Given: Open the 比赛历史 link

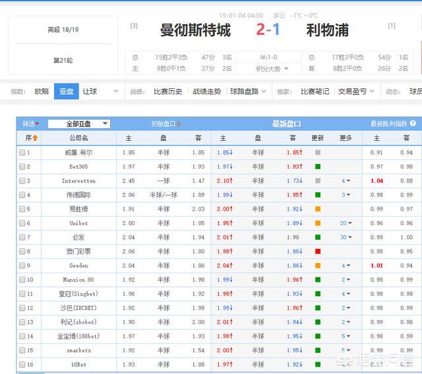Looking at the screenshot, I should tap(167, 92).
